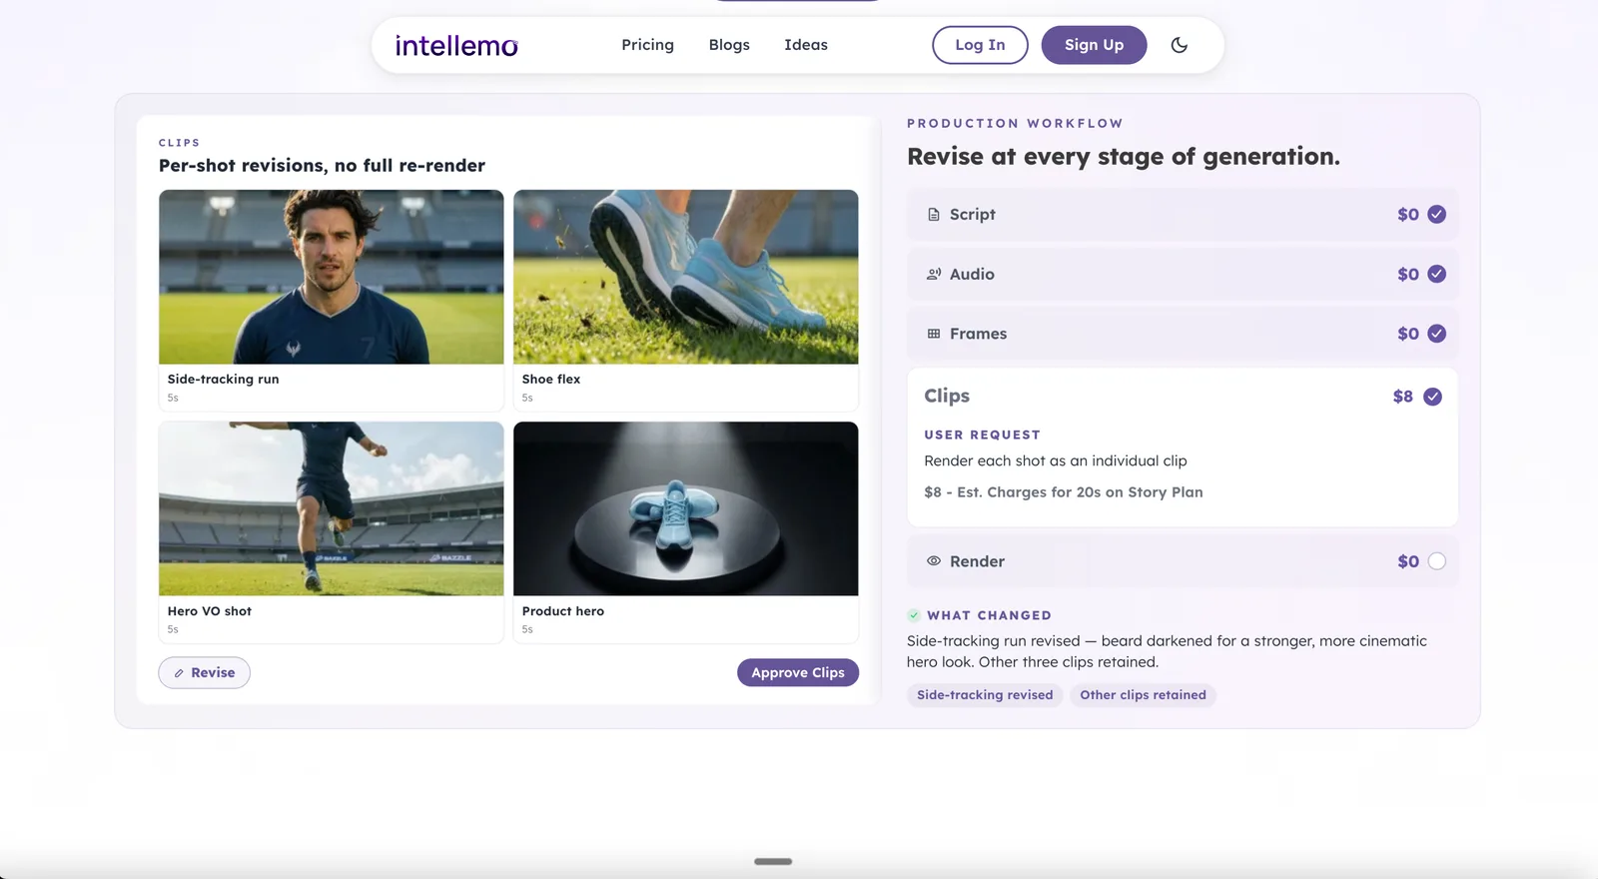Select the empty Render stage circle

click(1436, 561)
